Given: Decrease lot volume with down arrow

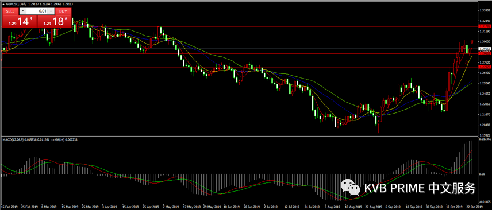Looking at the screenshot, I should click(22, 11).
